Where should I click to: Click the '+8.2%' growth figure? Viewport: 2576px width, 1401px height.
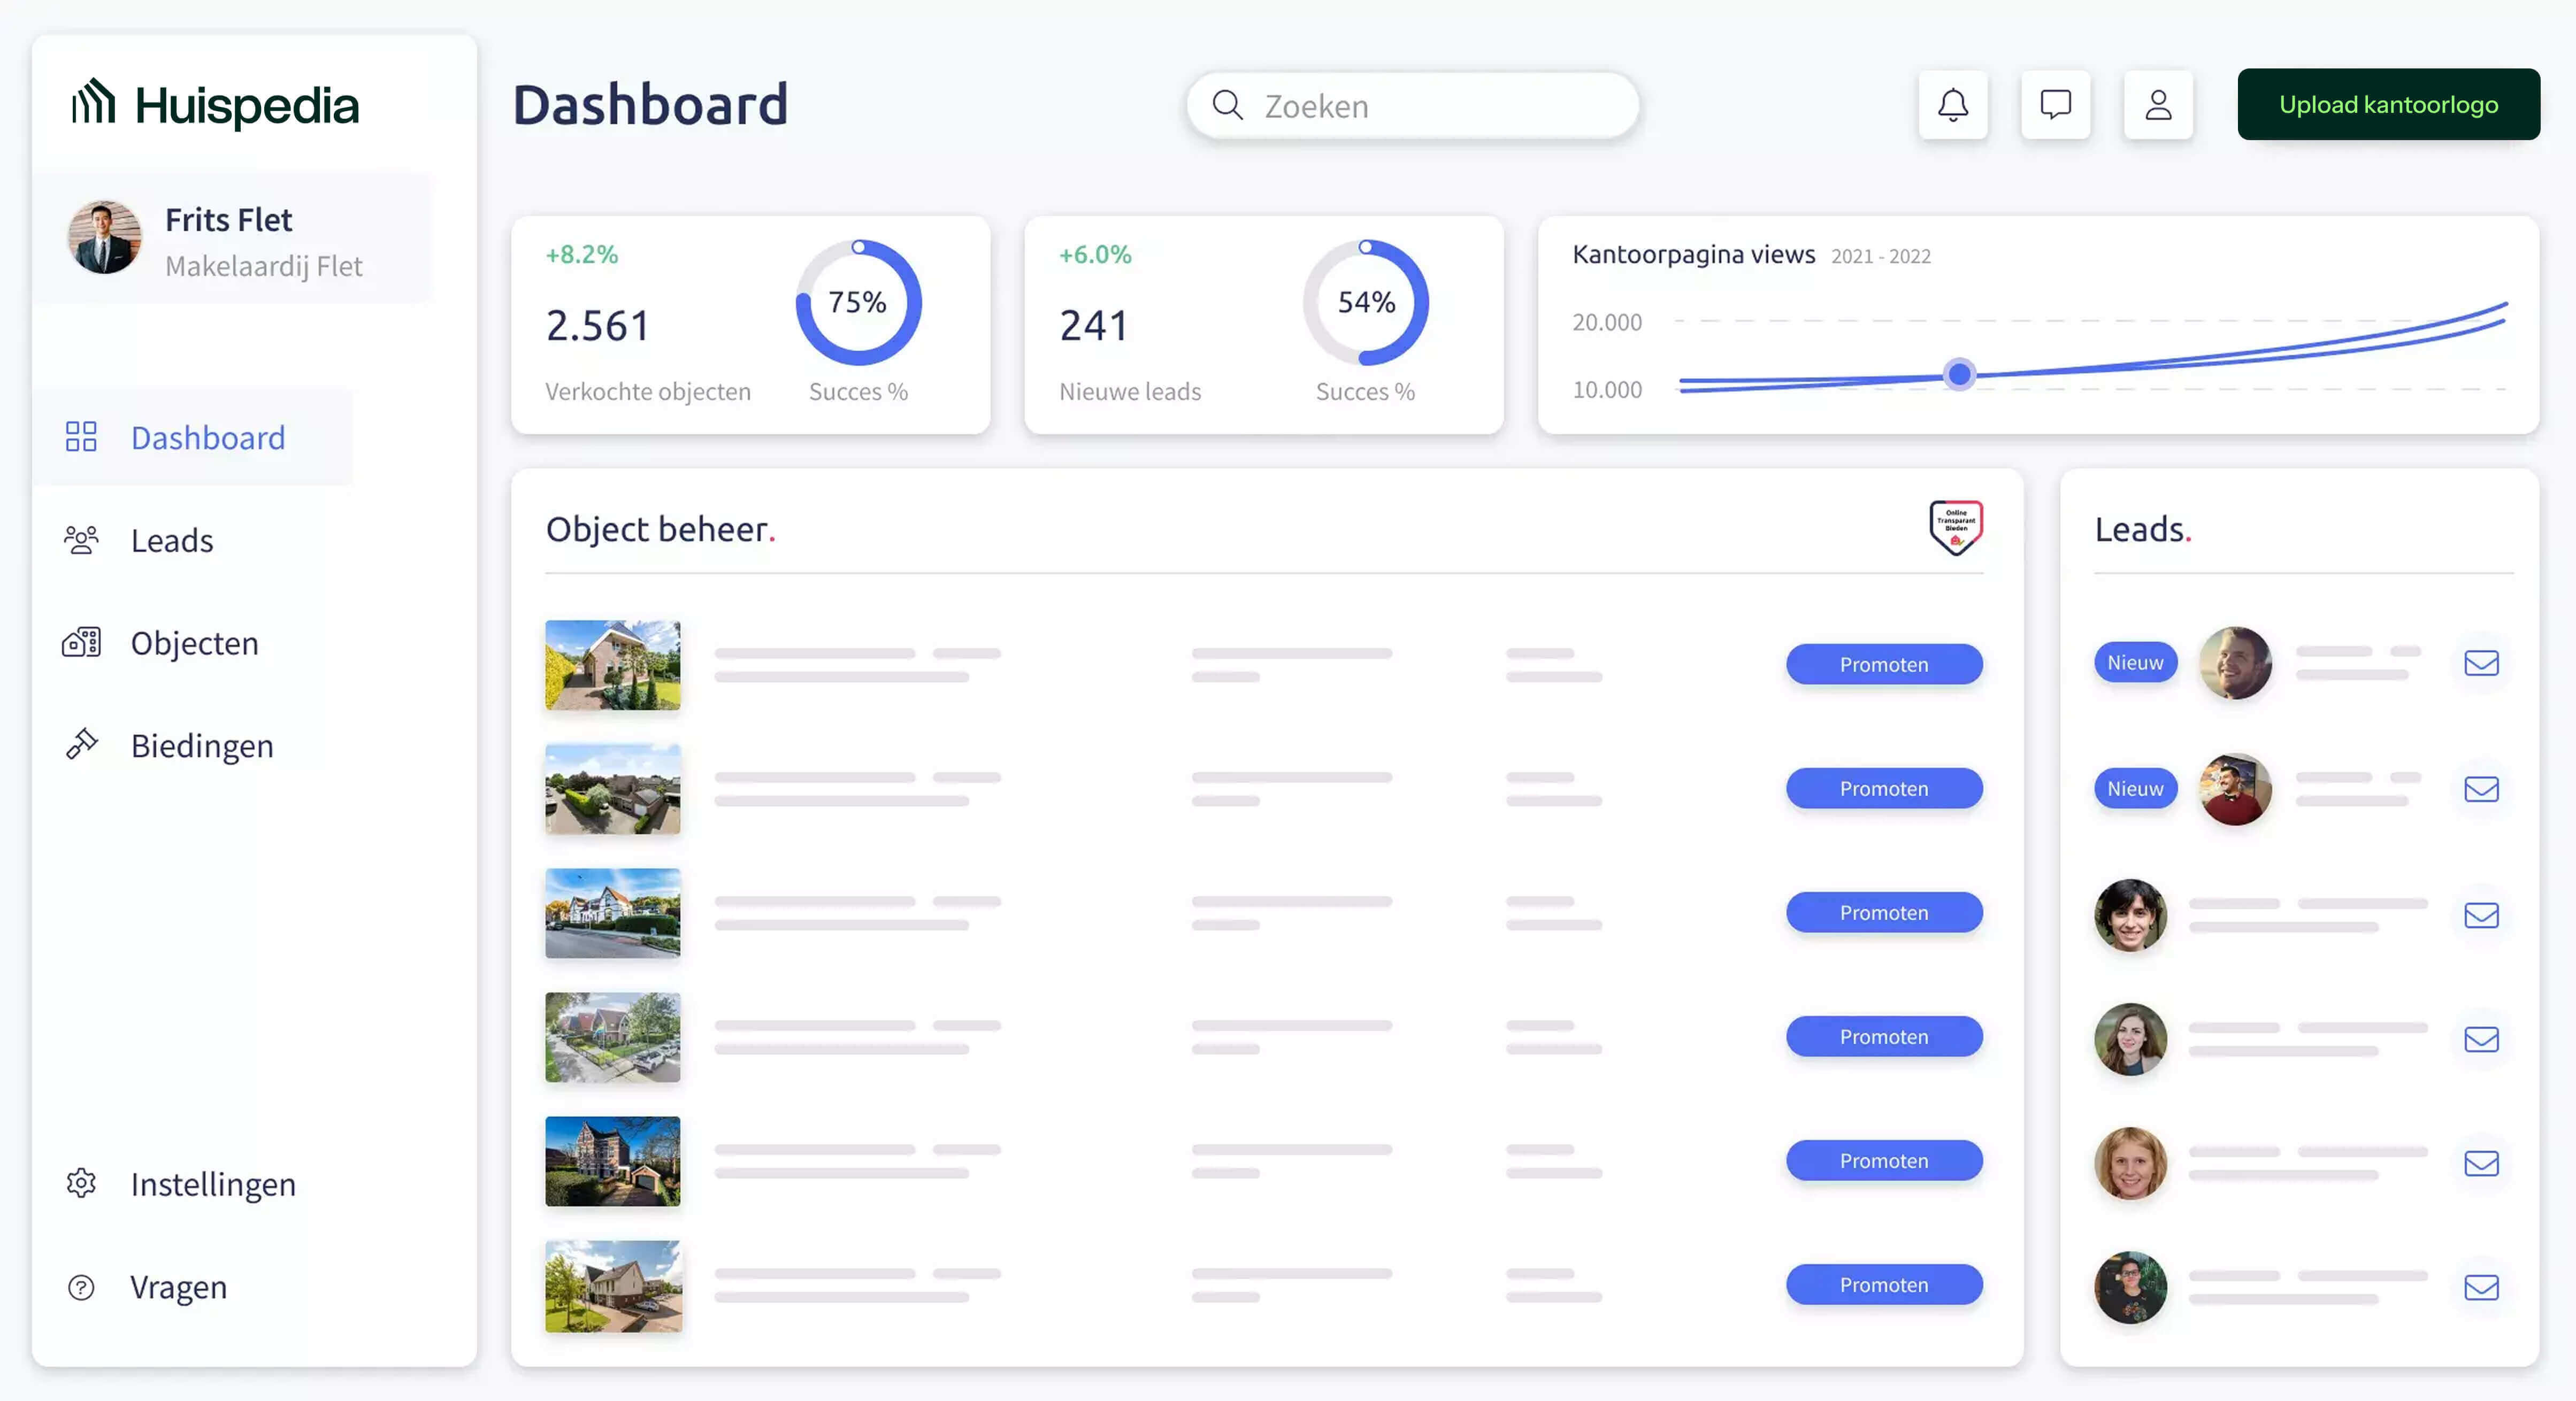[x=581, y=254]
